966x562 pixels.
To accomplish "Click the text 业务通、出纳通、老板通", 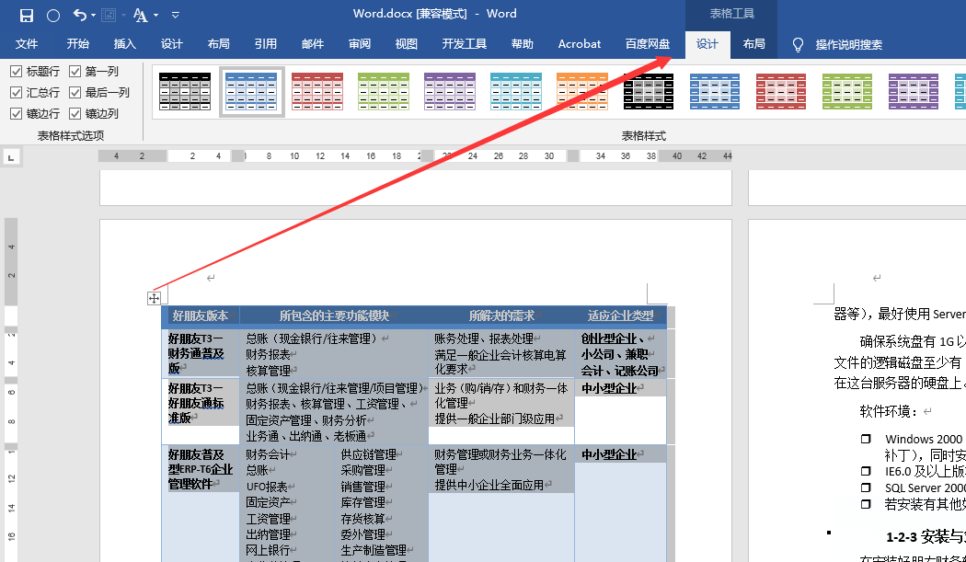I will 306,436.
